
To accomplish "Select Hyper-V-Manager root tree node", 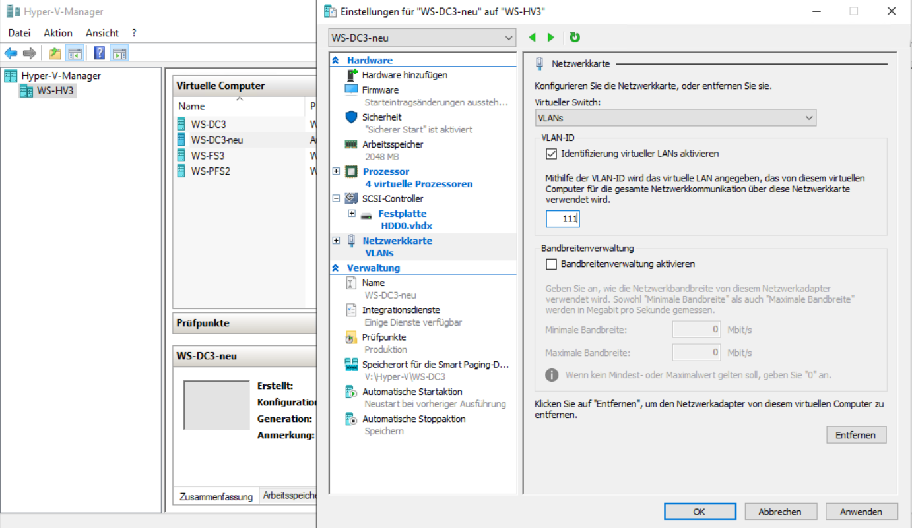I will 61,76.
